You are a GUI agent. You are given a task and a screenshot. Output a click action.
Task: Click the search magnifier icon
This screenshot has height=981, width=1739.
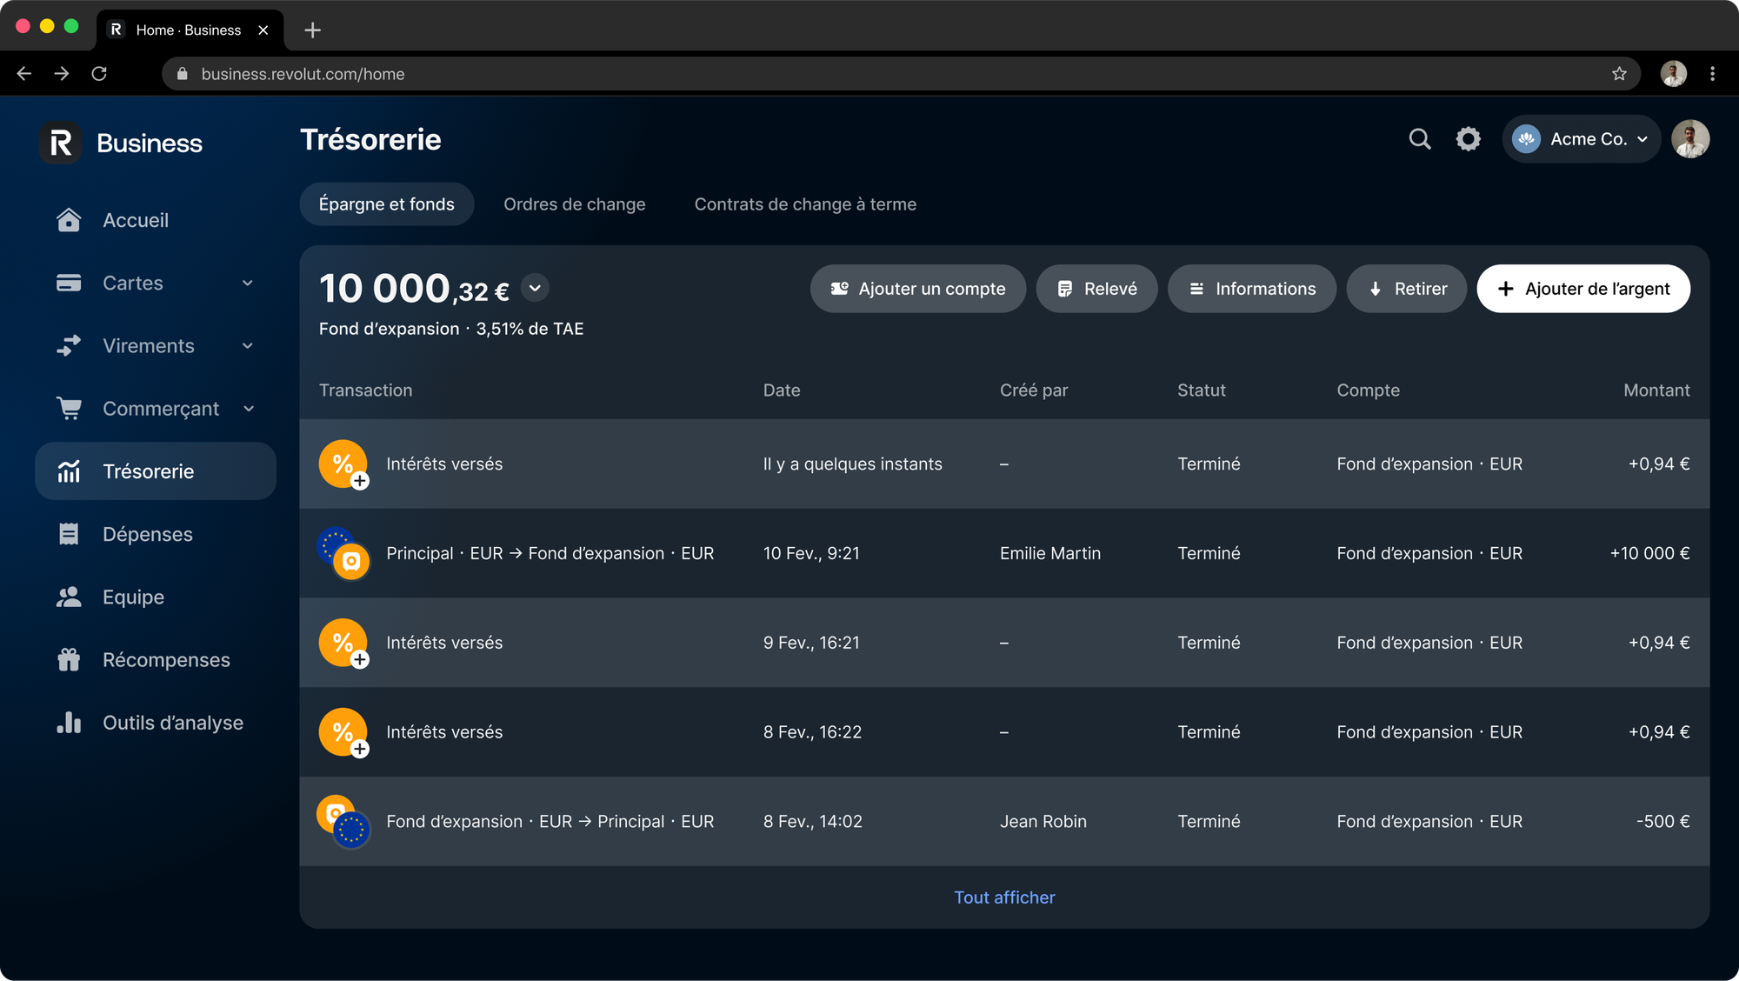coord(1419,139)
